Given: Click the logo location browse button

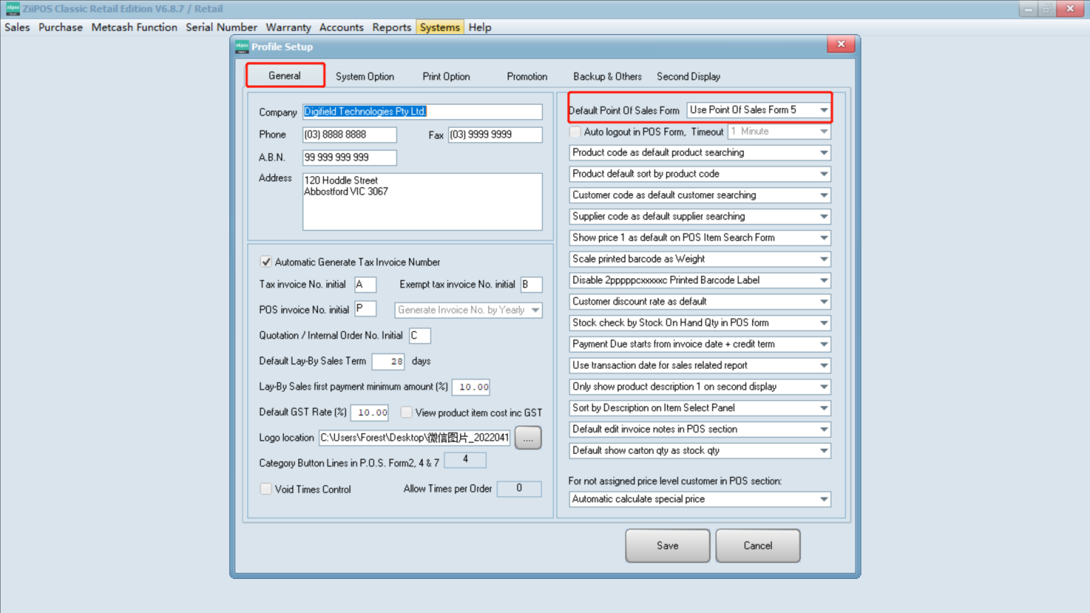Looking at the screenshot, I should pyautogui.click(x=527, y=438).
